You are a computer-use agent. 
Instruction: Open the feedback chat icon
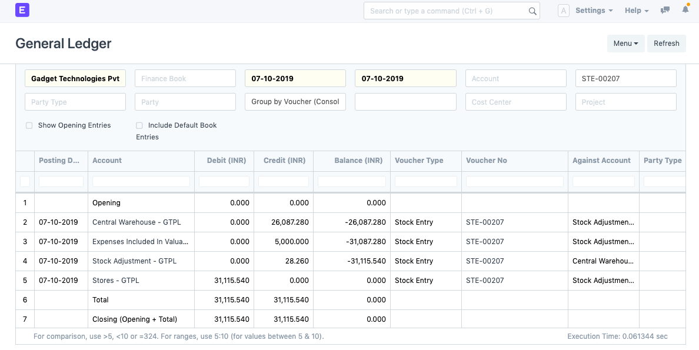coord(665,10)
